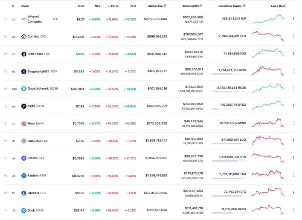Star Oasis Network in watchlist
This screenshot has width=302, height=220.
[6, 89]
